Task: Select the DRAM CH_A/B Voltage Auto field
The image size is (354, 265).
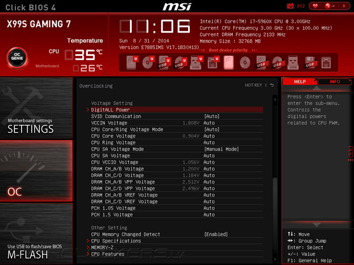Action: pos(209,168)
